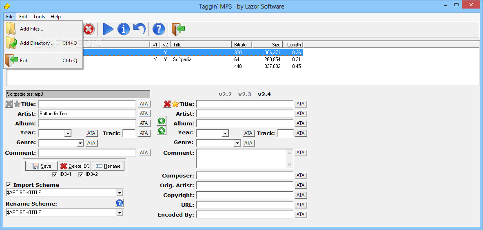Click the Size column header
The height and width of the screenshot is (230, 483).
tap(267, 45)
